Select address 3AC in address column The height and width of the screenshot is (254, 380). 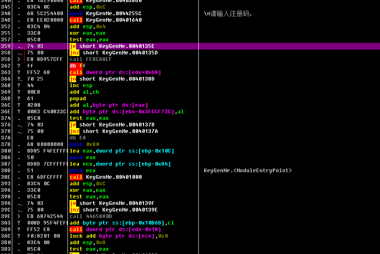tap(6, 236)
